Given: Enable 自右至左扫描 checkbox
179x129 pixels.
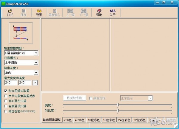Looking at the screenshot, I should coord(6,101).
